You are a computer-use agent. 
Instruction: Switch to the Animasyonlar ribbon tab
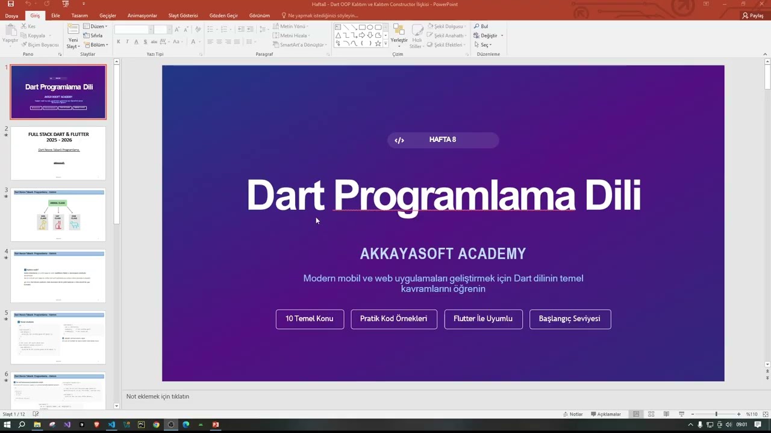pyautogui.click(x=142, y=16)
